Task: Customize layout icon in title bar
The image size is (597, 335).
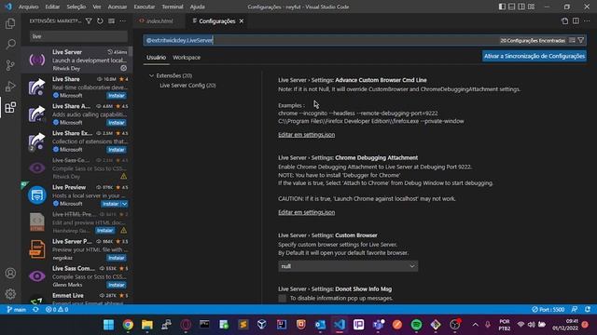Action: click(531, 7)
